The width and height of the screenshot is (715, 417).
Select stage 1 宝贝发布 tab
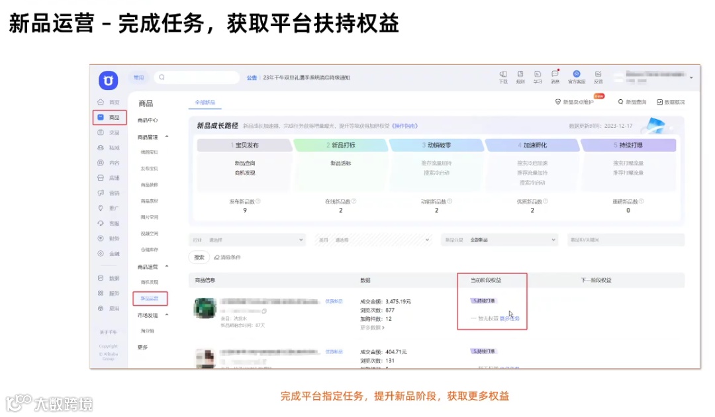tap(244, 145)
